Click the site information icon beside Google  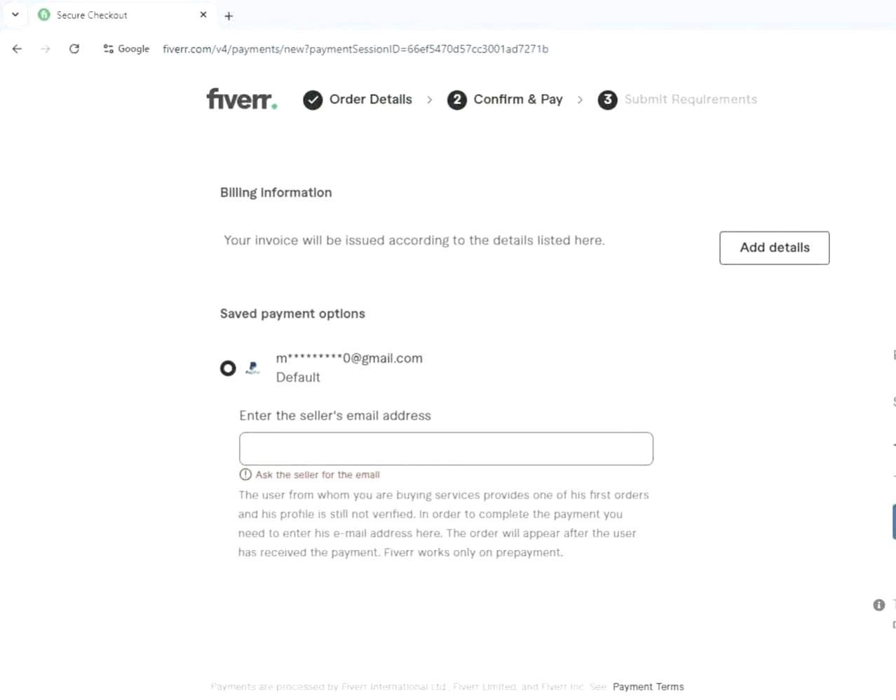click(109, 49)
